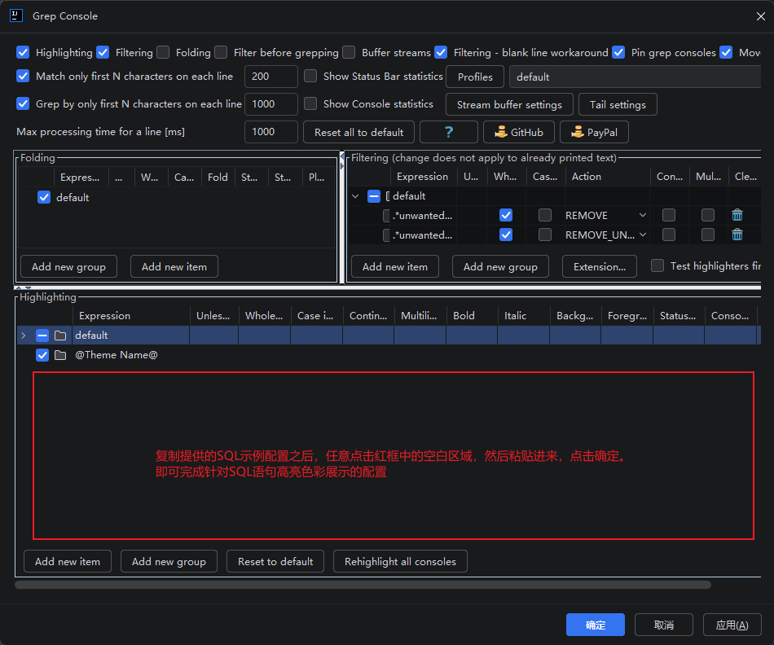Open Stream buffer settings

(509, 104)
